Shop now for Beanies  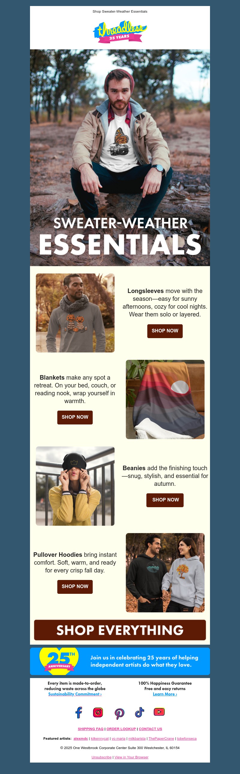click(x=165, y=500)
